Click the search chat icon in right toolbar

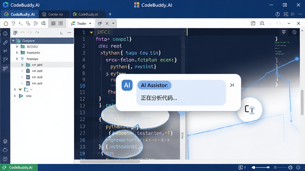[x=262, y=23]
